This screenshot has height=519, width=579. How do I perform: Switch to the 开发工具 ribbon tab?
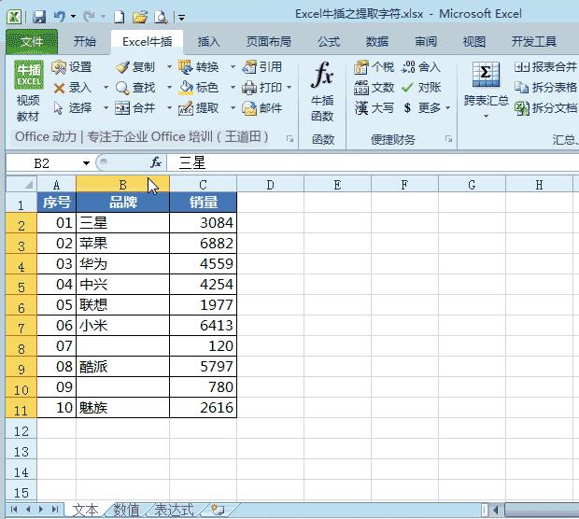(533, 42)
